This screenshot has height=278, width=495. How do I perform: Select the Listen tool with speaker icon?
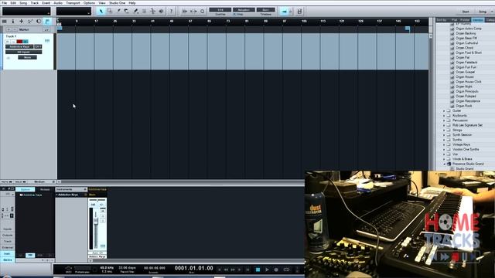161,12
